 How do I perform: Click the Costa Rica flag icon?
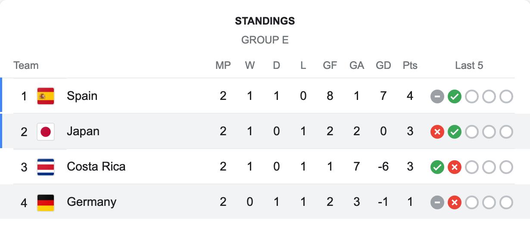[x=46, y=167]
